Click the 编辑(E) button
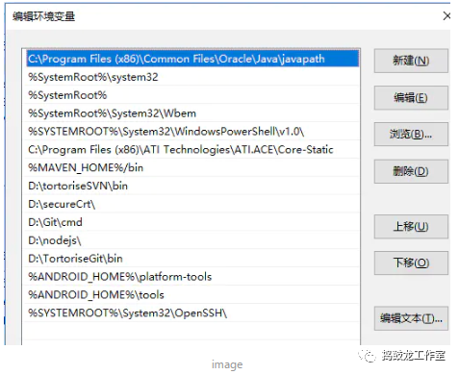 coord(411,97)
